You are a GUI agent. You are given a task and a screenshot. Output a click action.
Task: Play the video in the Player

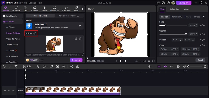click(x=121, y=61)
